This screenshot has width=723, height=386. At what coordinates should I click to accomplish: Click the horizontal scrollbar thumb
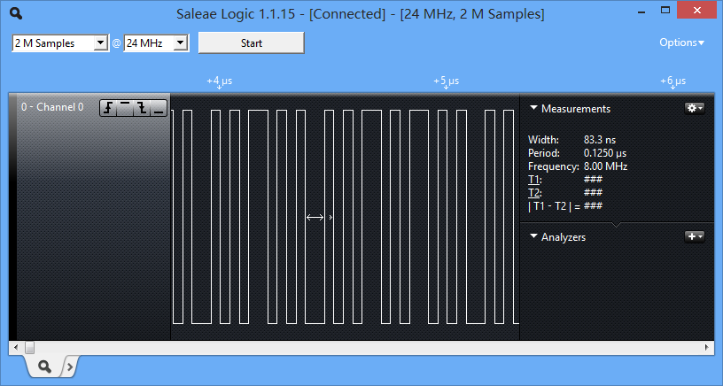[x=29, y=347]
